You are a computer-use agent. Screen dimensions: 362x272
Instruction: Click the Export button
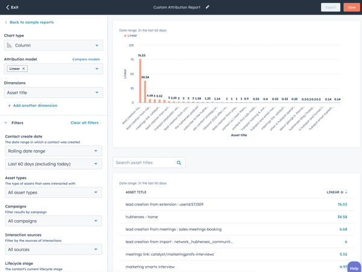[331, 7]
